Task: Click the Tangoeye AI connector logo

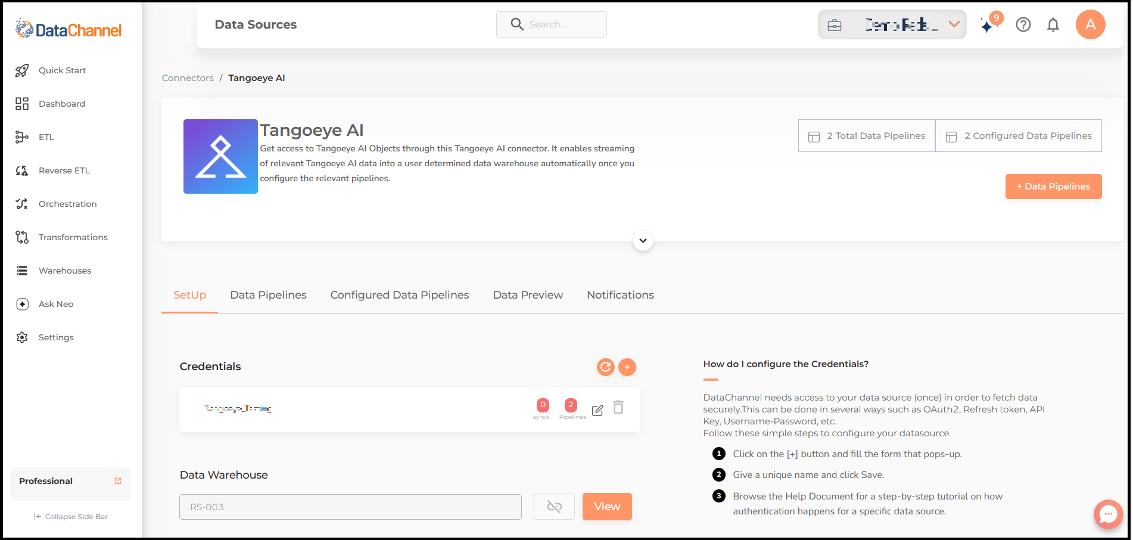Action: coord(220,156)
